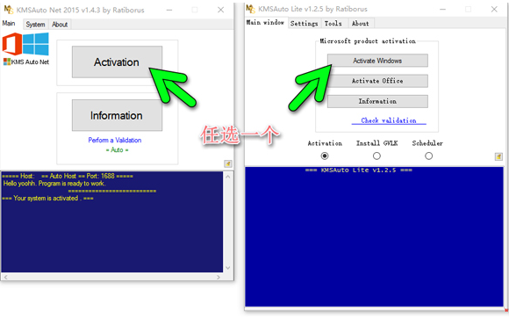
Task: Click the Auto Host Port 1688 console line
Action: tap(68, 176)
